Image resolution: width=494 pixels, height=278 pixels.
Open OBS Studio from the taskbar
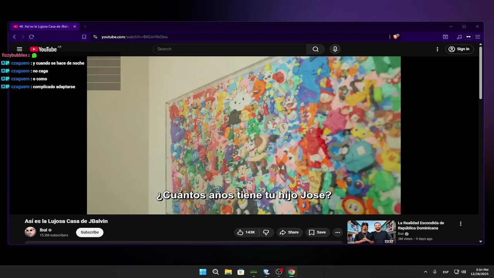click(x=279, y=272)
